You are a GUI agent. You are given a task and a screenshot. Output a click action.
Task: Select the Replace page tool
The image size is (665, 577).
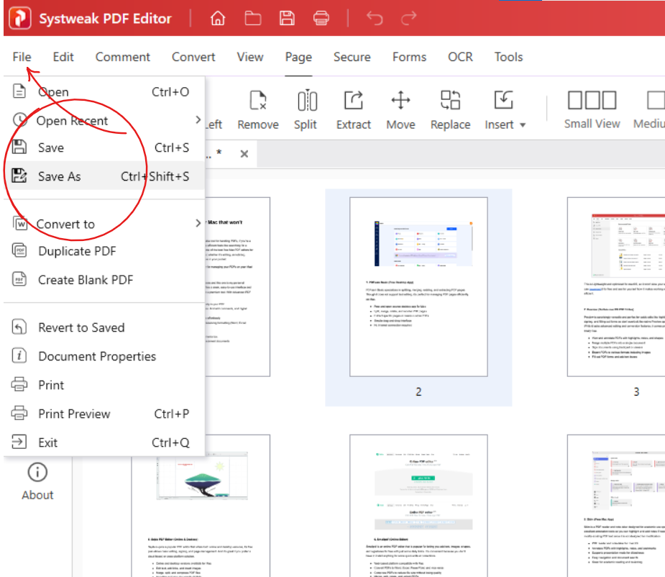[x=450, y=108]
